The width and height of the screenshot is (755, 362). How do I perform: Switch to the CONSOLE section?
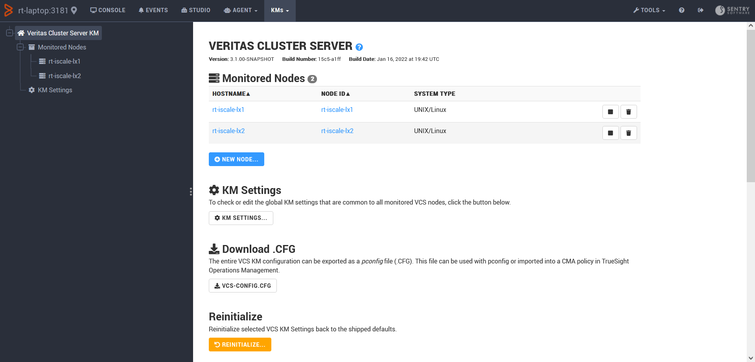pos(108,10)
